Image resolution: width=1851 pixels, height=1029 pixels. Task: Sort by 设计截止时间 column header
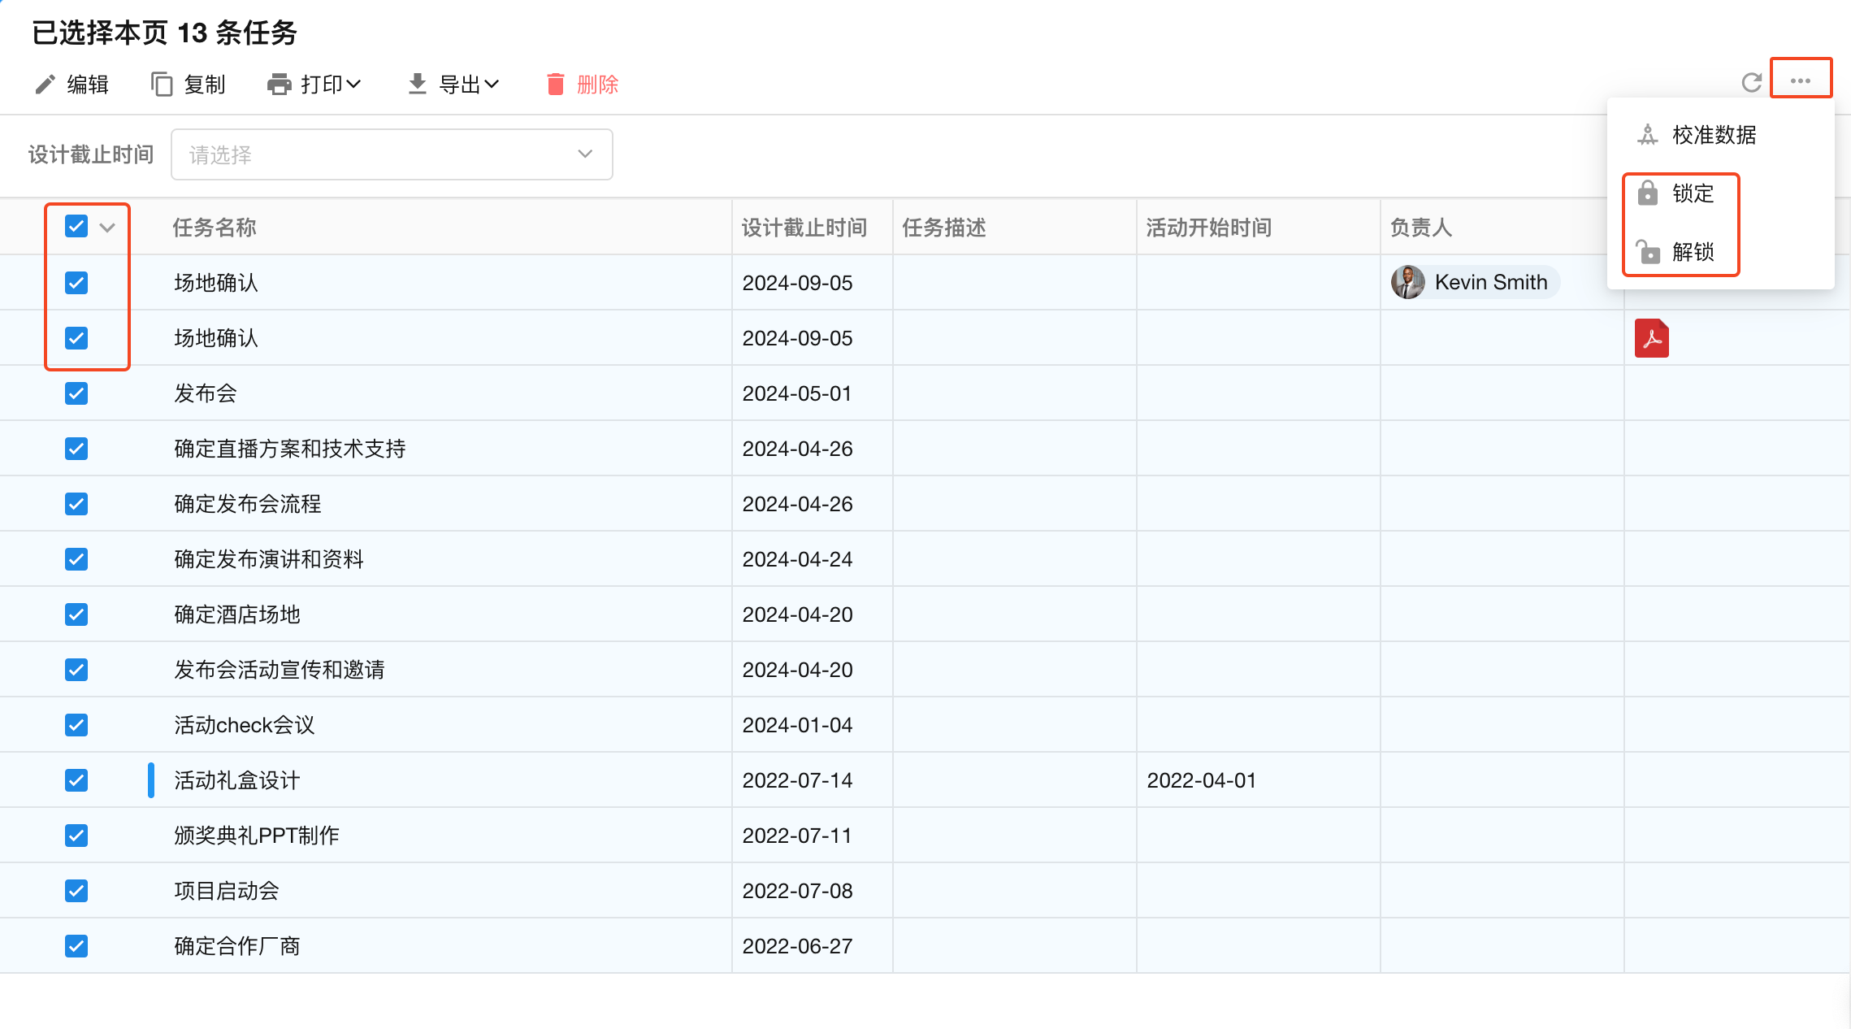coord(804,228)
